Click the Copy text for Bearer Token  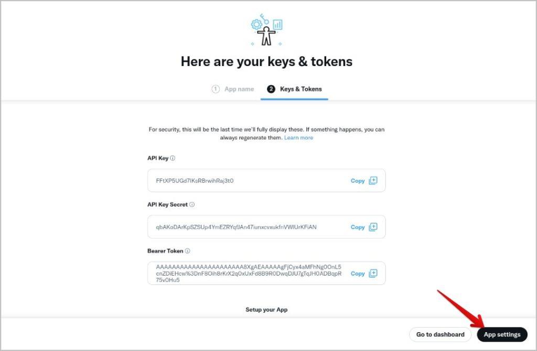[x=358, y=273]
